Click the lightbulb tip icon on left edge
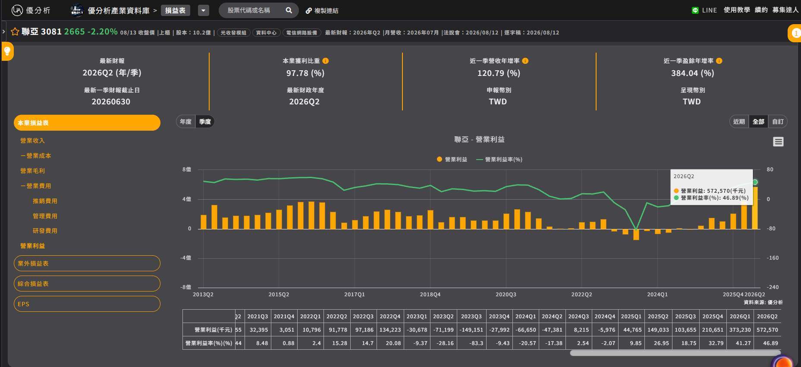801x367 pixels. point(7,51)
